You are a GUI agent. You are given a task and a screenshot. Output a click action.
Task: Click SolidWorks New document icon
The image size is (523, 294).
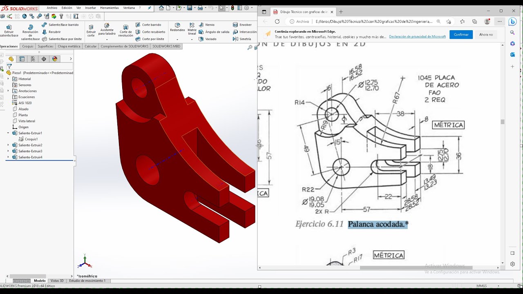click(168, 8)
